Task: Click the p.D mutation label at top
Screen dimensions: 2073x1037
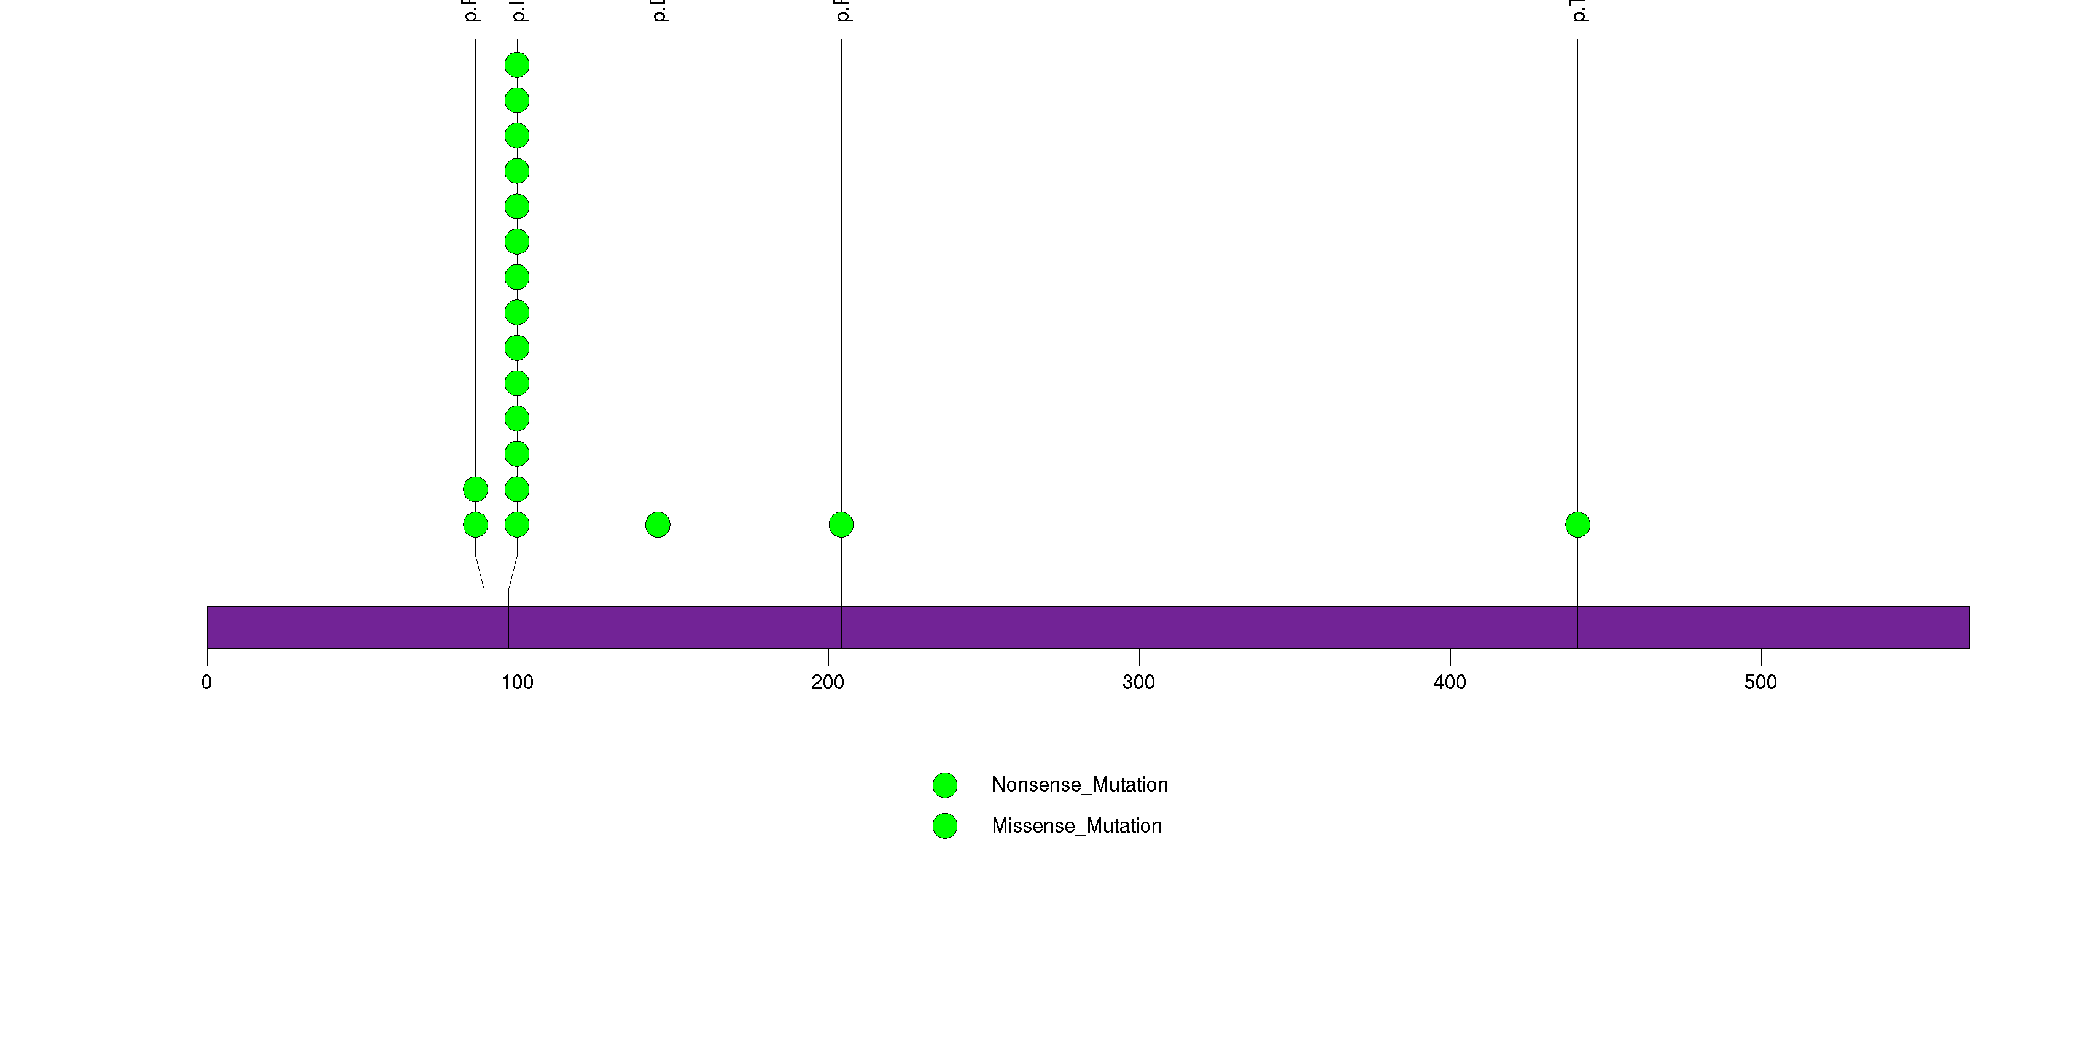Action: [x=659, y=10]
